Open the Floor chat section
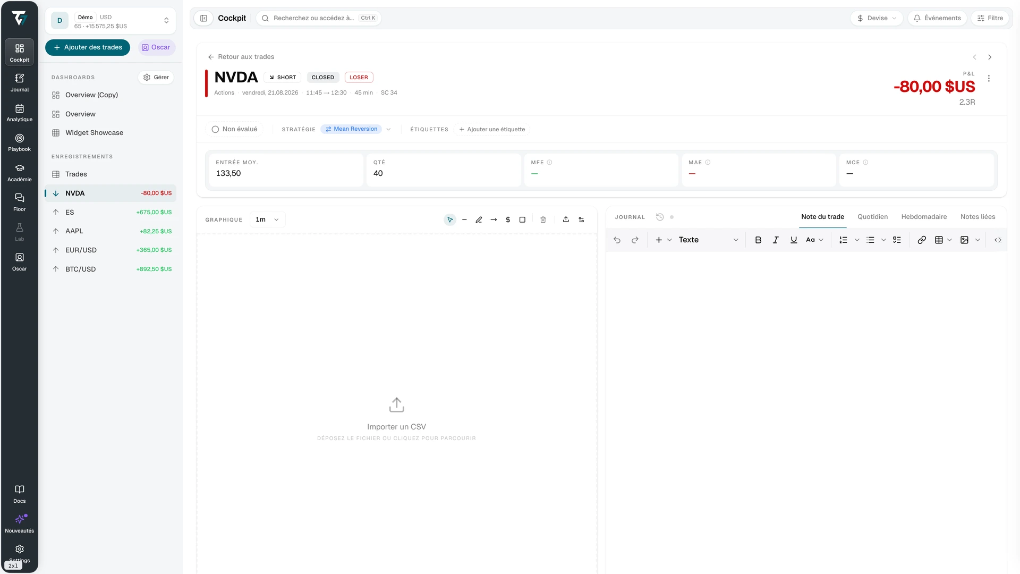This screenshot has width=1020, height=574. (x=19, y=202)
